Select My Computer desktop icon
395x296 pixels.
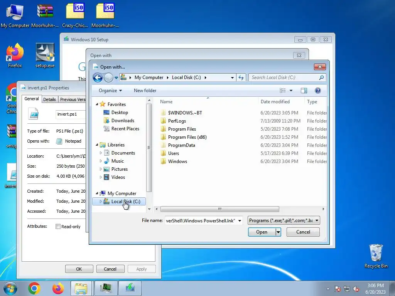coord(15,15)
